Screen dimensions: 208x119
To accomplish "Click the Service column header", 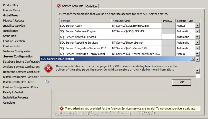I will click(85, 21).
